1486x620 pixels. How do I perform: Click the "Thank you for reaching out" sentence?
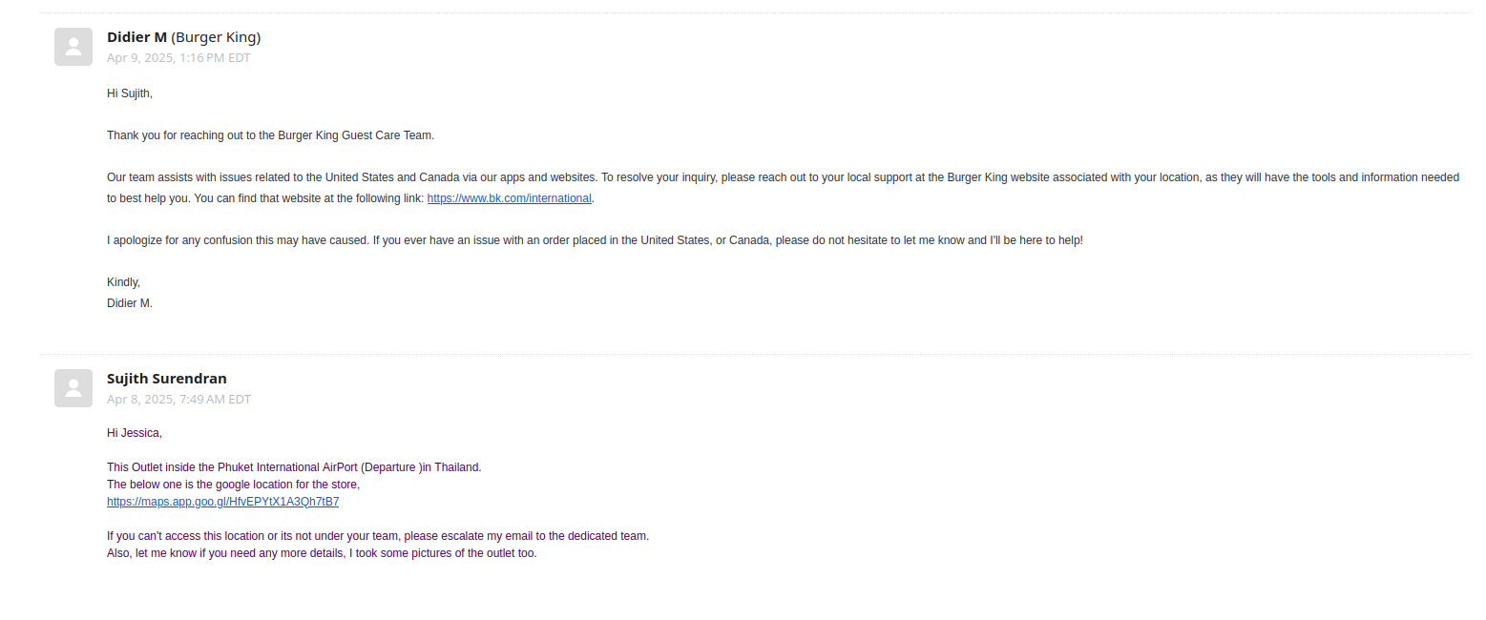click(270, 135)
